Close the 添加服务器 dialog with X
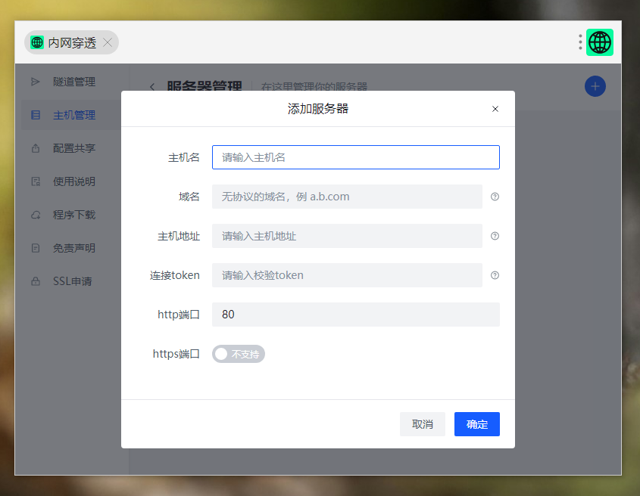640x496 pixels. point(495,109)
